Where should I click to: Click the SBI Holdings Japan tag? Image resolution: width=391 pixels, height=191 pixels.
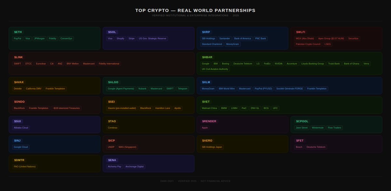coord(212,147)
